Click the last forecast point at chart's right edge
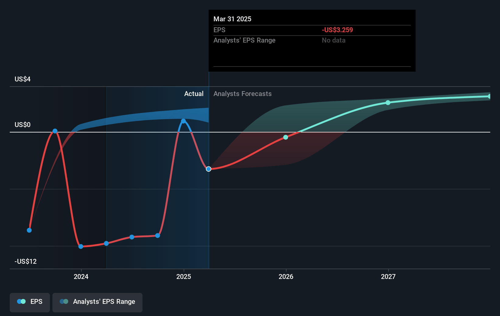Image resolution: width=500 pixels, height=316 pixels. (x=489, y=96)
